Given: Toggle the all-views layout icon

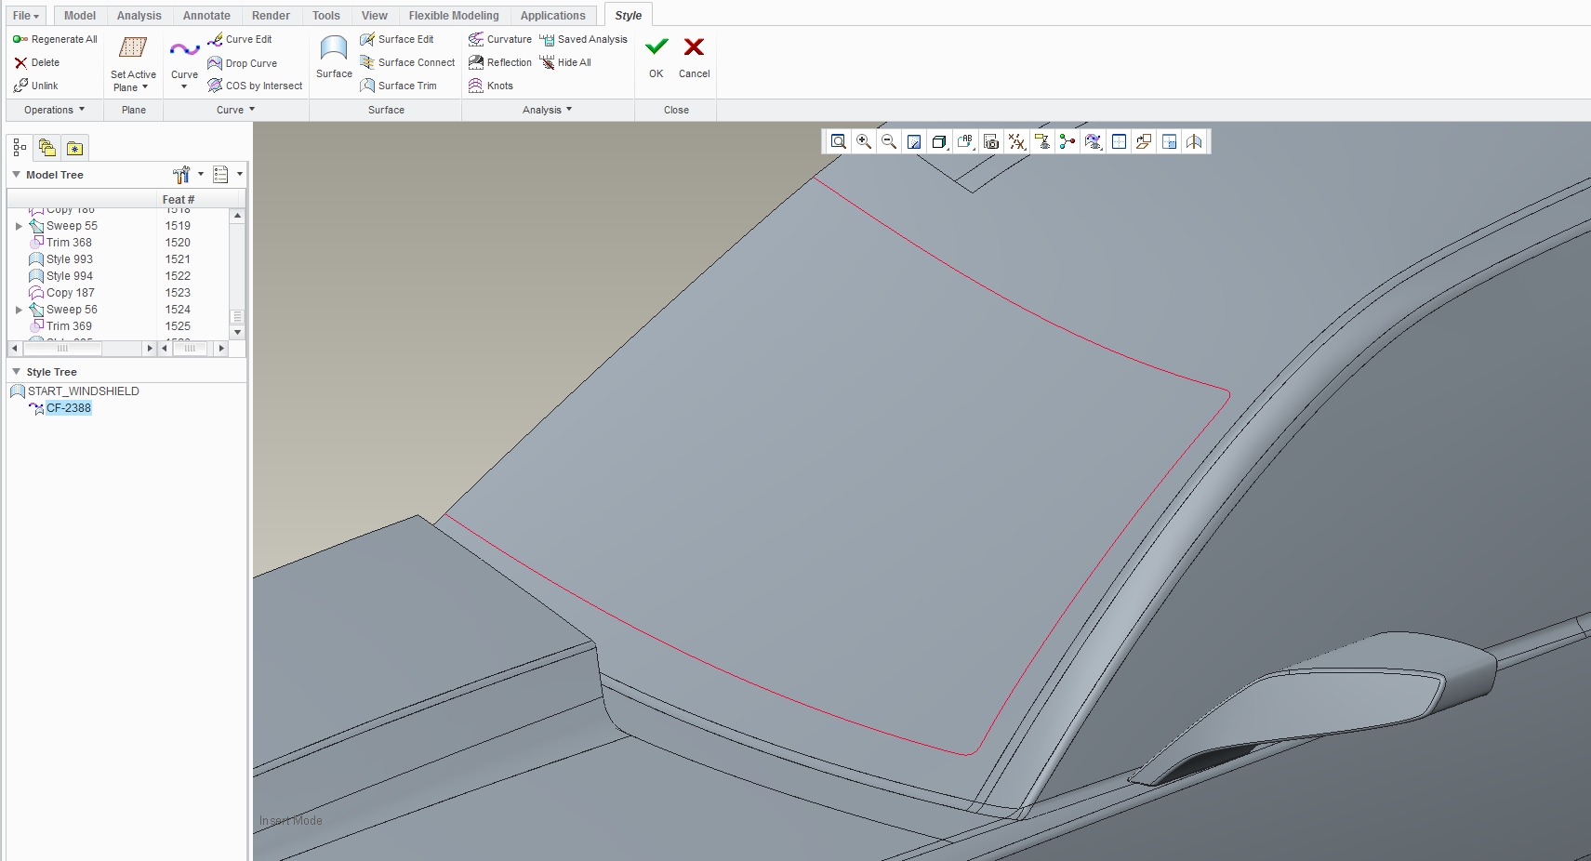Looking at the screenshot, I should [x=1119, y=141].
